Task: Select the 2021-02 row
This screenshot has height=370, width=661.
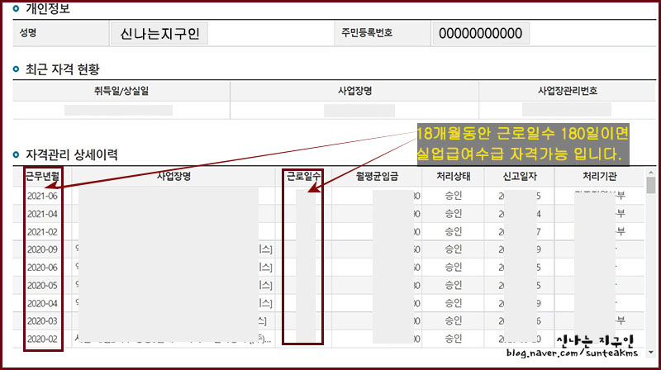Action: [x=329, y=232]
